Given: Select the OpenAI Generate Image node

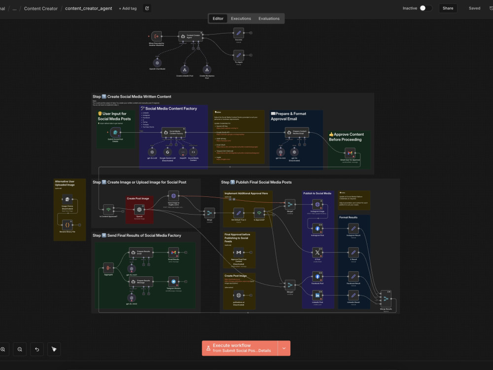Looking at the screenshot, I should [139, 210].
